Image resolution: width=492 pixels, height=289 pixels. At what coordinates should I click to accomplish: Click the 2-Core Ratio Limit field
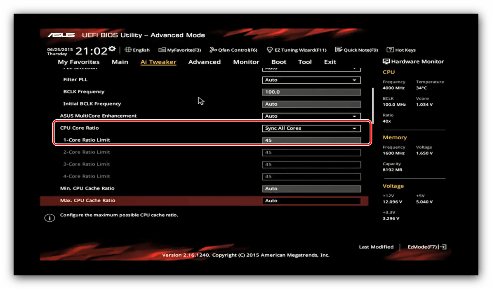click(311, 152)
